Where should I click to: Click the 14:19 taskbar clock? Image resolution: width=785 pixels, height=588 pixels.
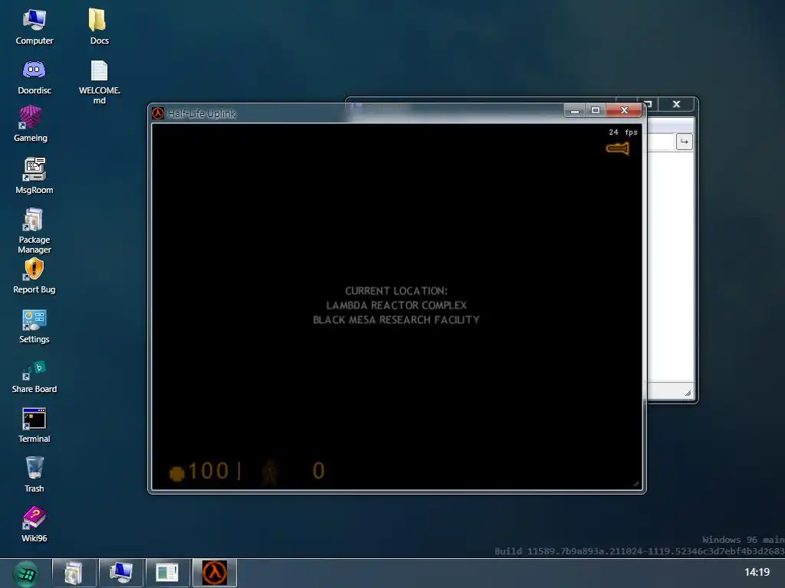pos(757,572)
